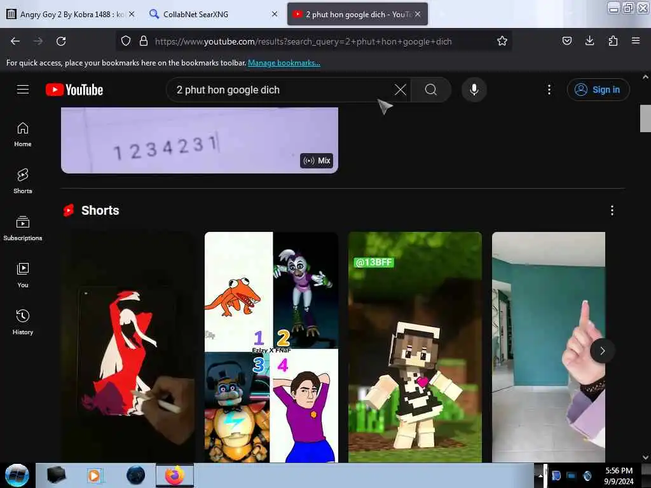Close the CollabNet SearXNG tab
This screenshot has width=651, height=488.
coord(275,14)
